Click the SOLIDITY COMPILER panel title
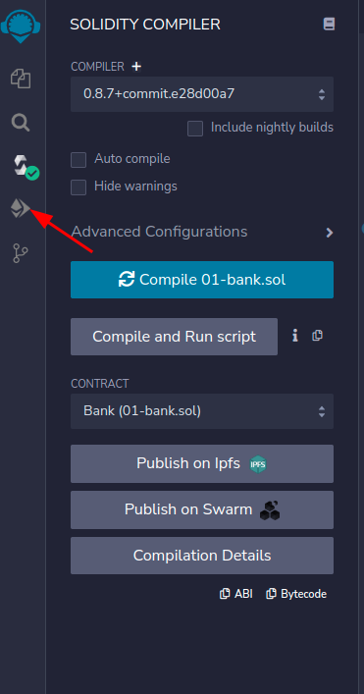Image resolution: width=364 pixels, height=694 pixels. pyautogui.click(x=145, y=25)
